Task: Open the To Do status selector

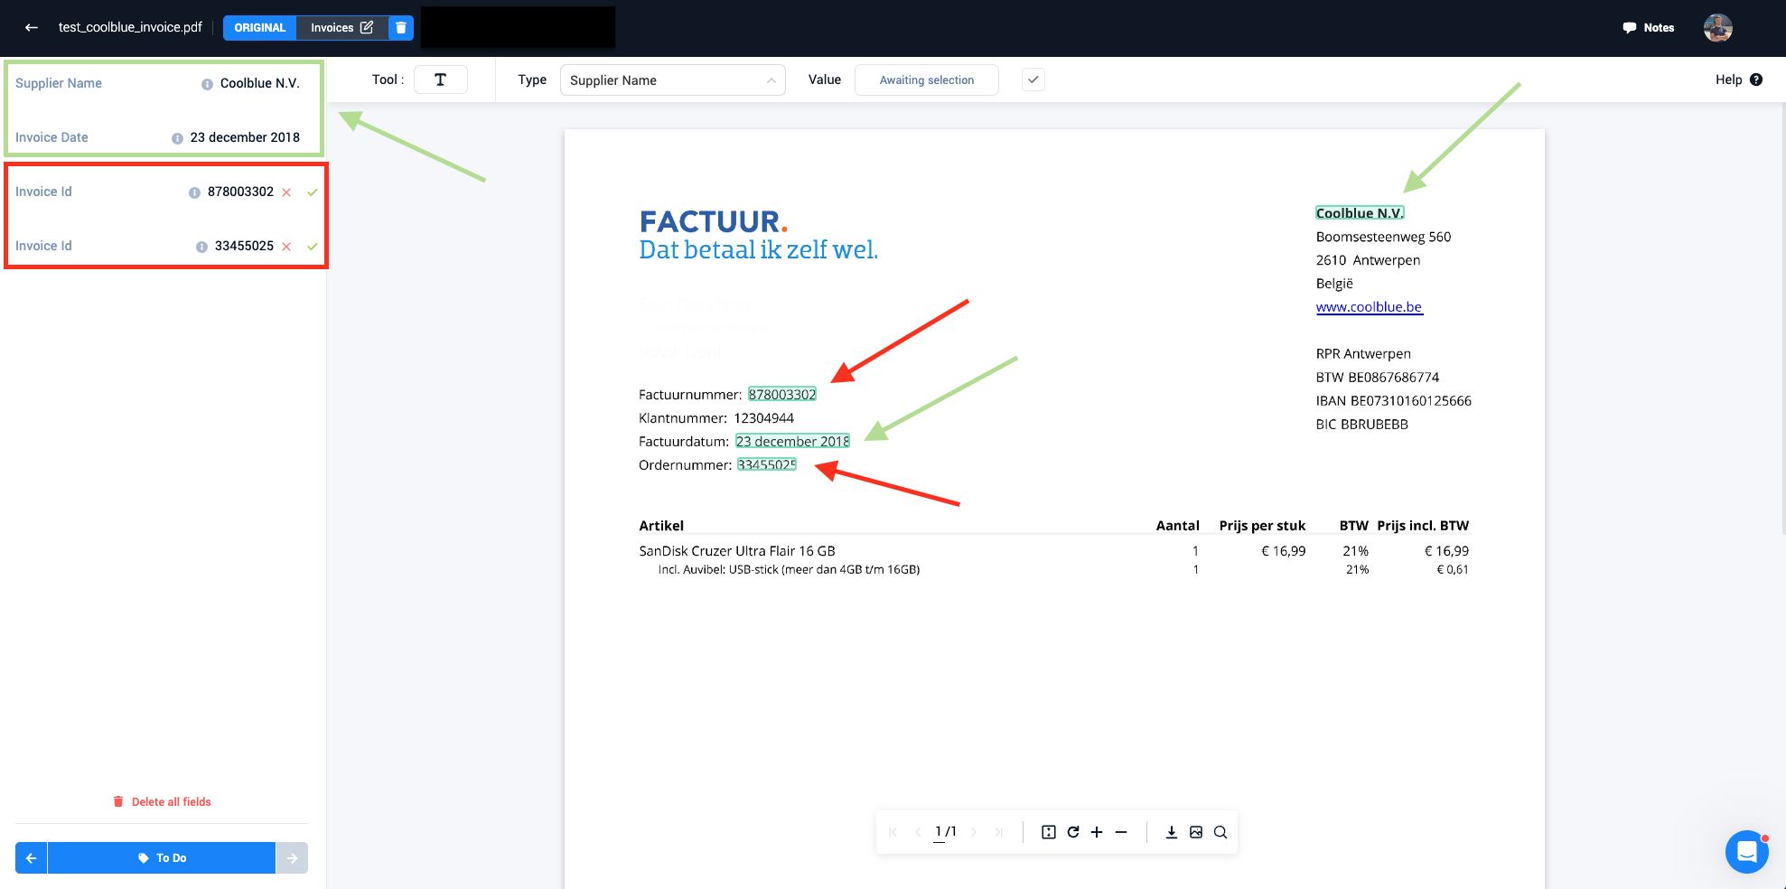Action: point(162,858)
